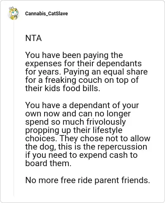Image resolution: width=165 pixels, height=203 pixels.
Task: Click the line 'board them.'
Action: coord(48,163)
